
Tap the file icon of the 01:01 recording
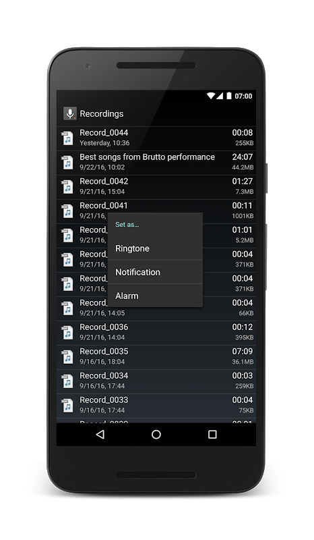[67, 235]
